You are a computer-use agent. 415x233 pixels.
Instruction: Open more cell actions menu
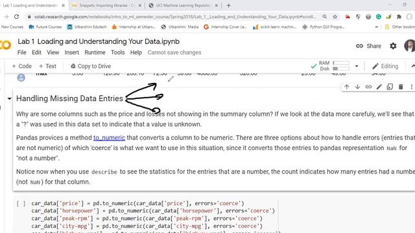point(411,87)
